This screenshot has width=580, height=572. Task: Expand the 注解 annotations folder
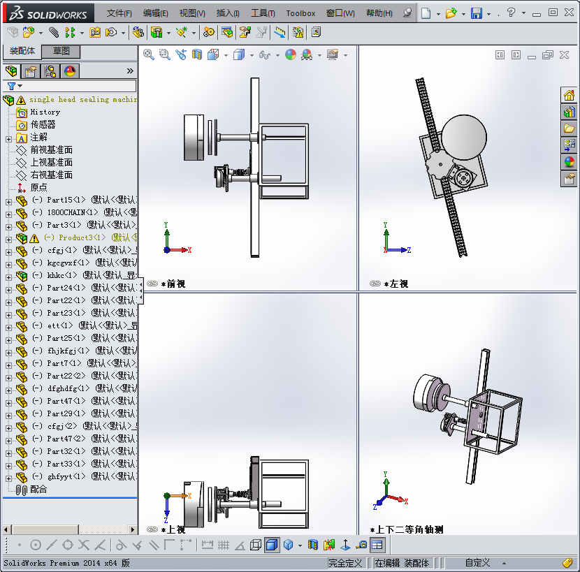point(8,140)
